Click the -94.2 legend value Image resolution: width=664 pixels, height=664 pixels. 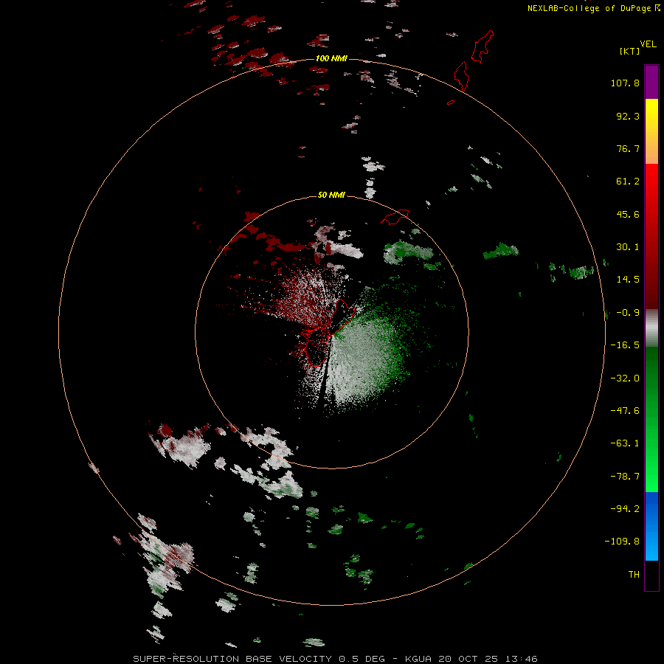[625, 508]
